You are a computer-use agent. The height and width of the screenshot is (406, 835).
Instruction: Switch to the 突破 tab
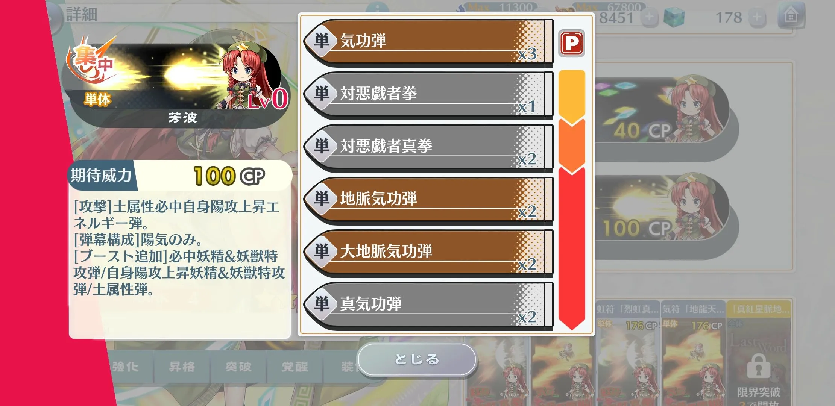coord(238,367)
